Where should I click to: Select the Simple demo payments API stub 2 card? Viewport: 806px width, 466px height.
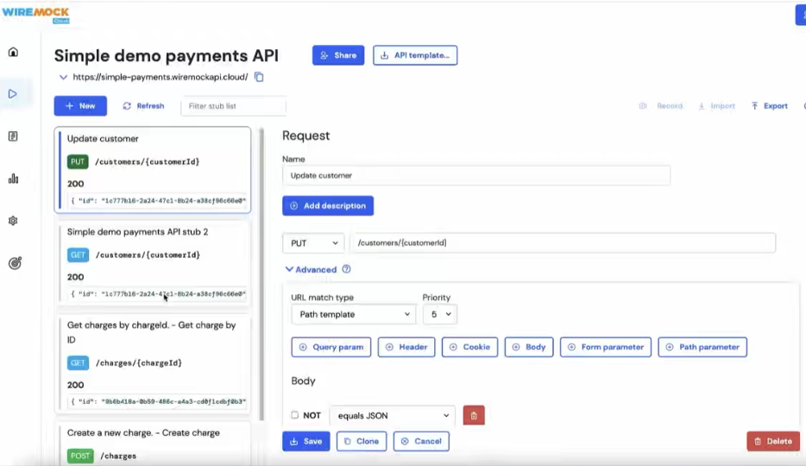click(x=153, y=263)
